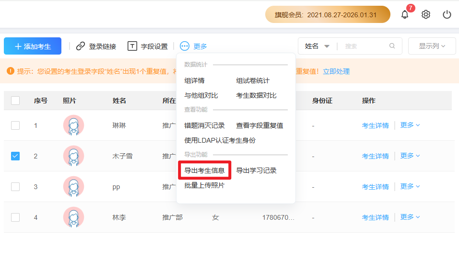Uncheck the checkbox for row 木子雪
Image resolution: width=459 pixels, height=271 pixels.
tap(15, 156)
